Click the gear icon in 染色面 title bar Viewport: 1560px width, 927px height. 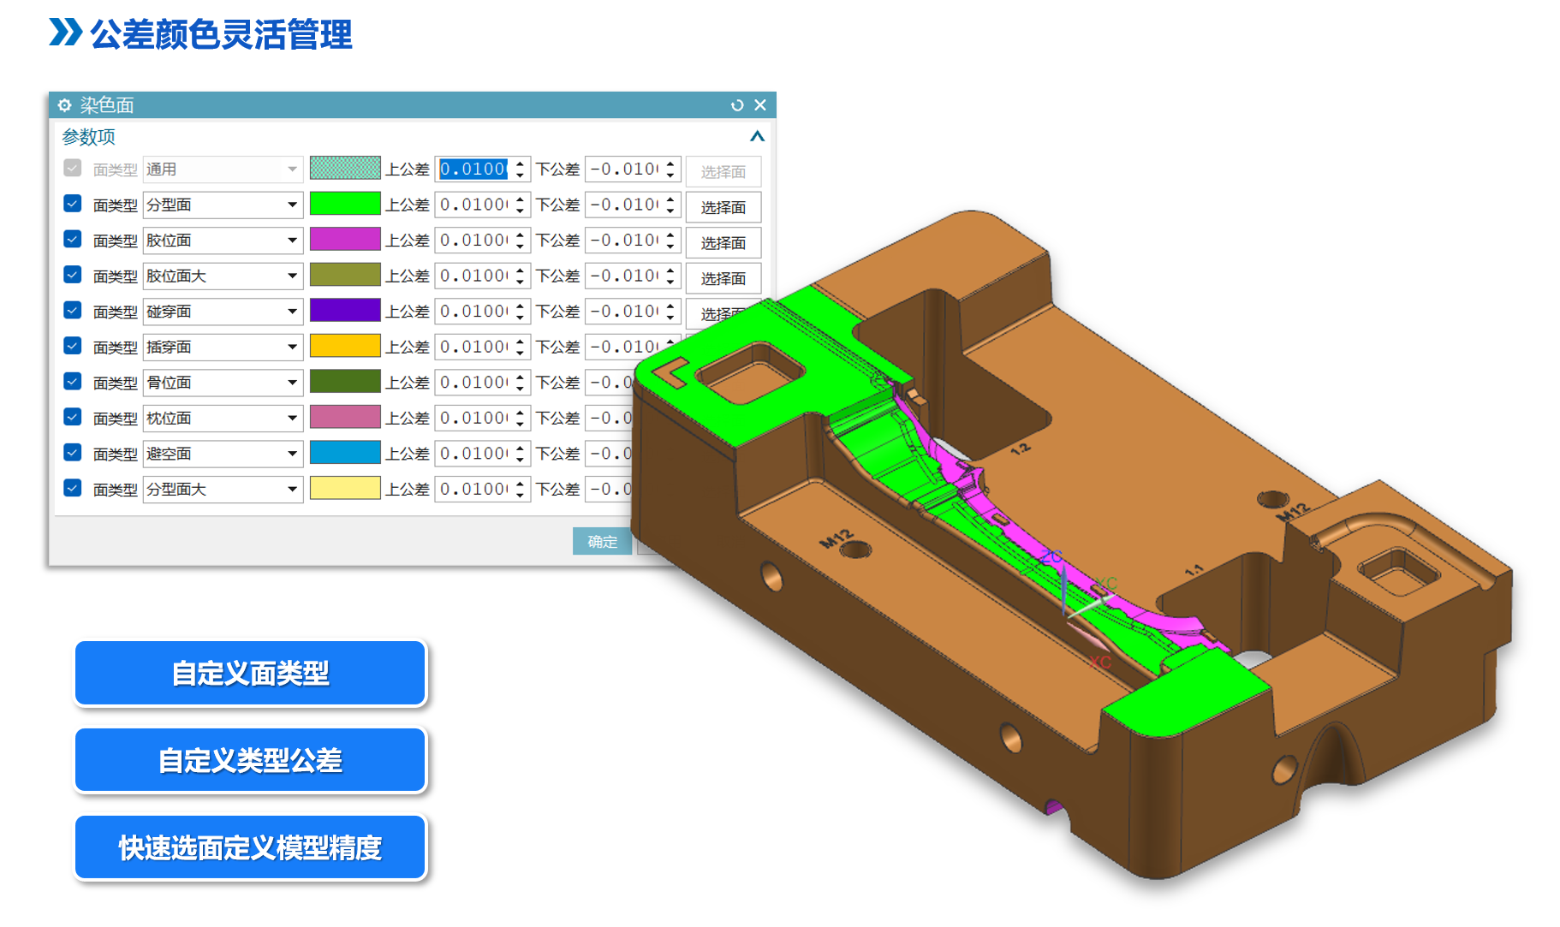[64, 105]
